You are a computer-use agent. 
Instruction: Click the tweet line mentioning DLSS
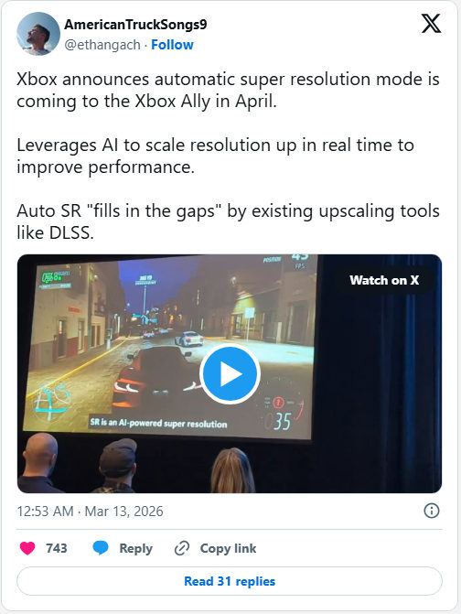point(228,221)
